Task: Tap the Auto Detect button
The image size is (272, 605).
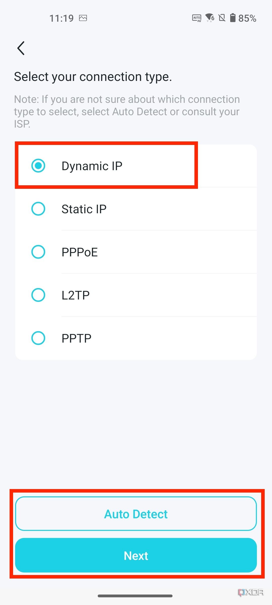Action: coord(136,513)
